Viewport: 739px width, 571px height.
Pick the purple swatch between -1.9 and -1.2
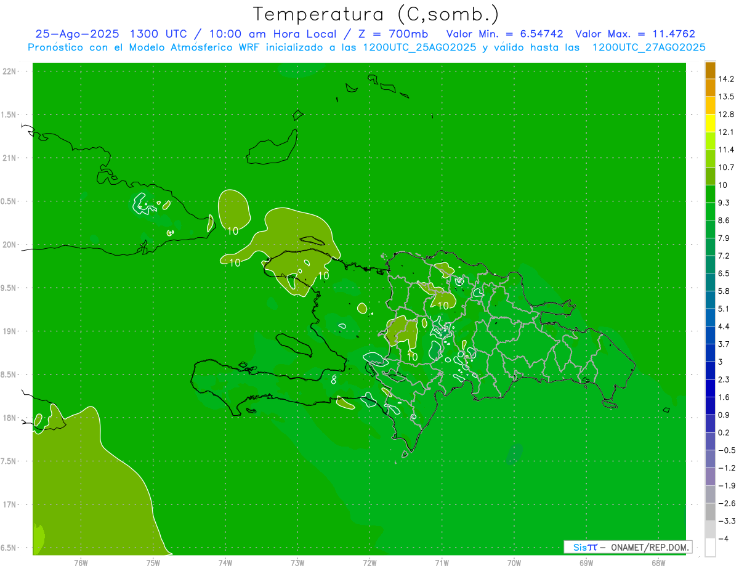[x=710, y=477]
